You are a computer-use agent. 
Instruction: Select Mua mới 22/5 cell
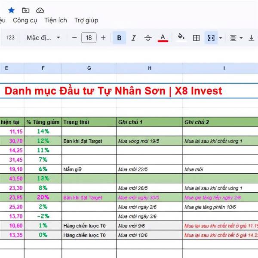point(150,169)
